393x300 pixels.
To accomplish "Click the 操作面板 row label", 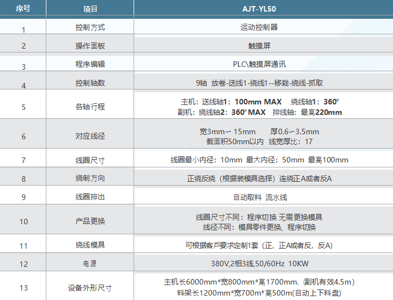I will coord(90,46).
